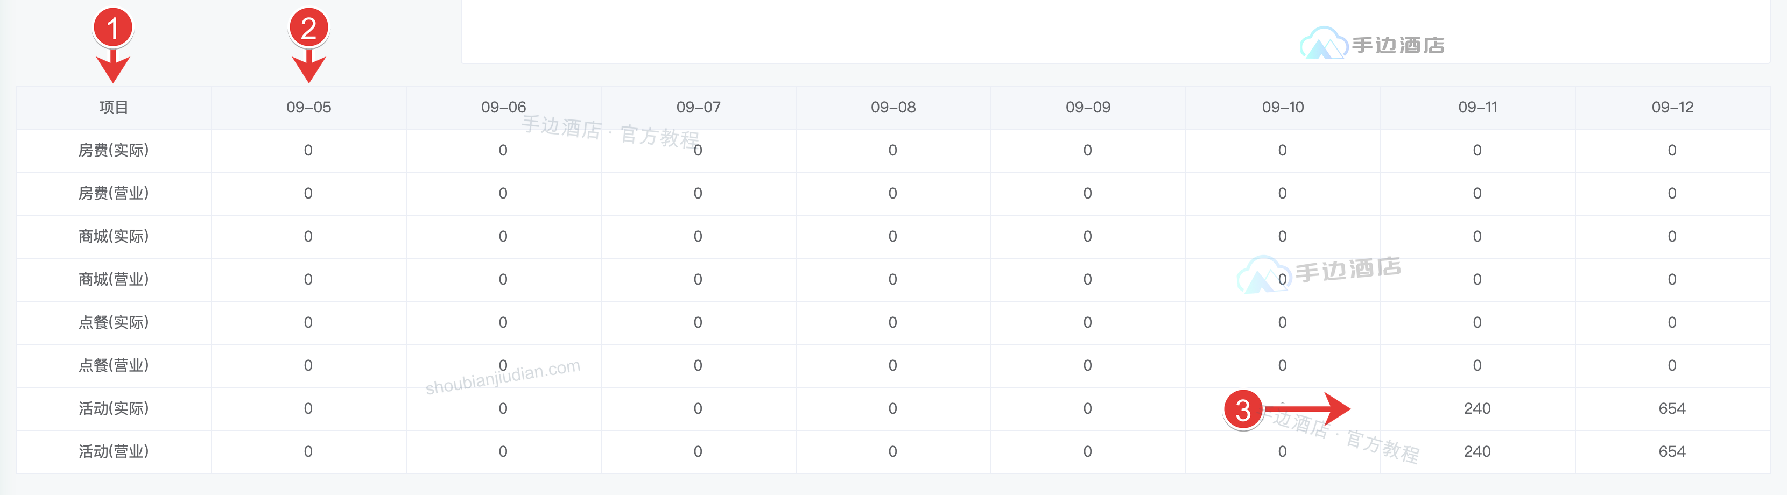Click the 活动(实际) row label

coord(114,408)
